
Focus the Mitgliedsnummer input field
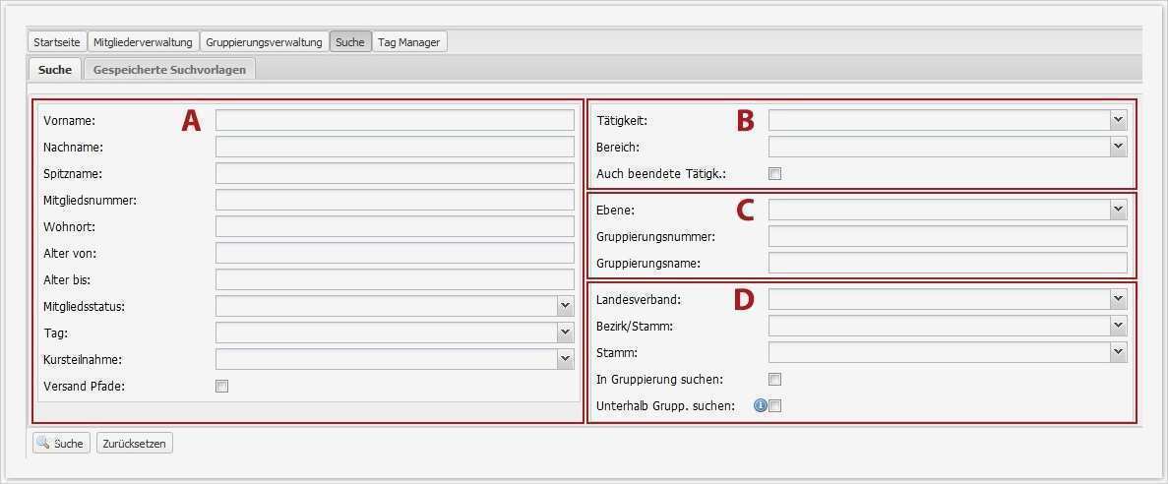pos(394,200)
